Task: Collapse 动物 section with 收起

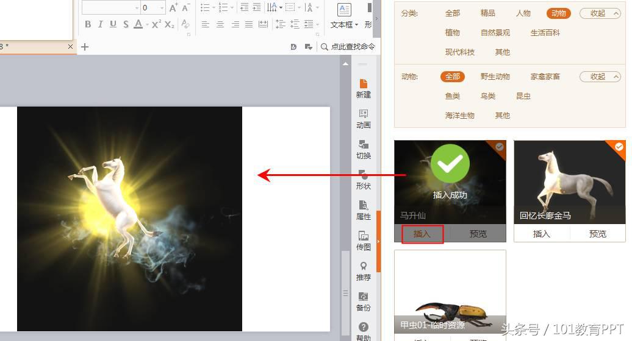Action: [x=600, y=76]
